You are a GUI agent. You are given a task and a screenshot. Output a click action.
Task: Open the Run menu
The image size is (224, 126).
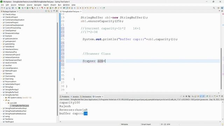[59, 5]
